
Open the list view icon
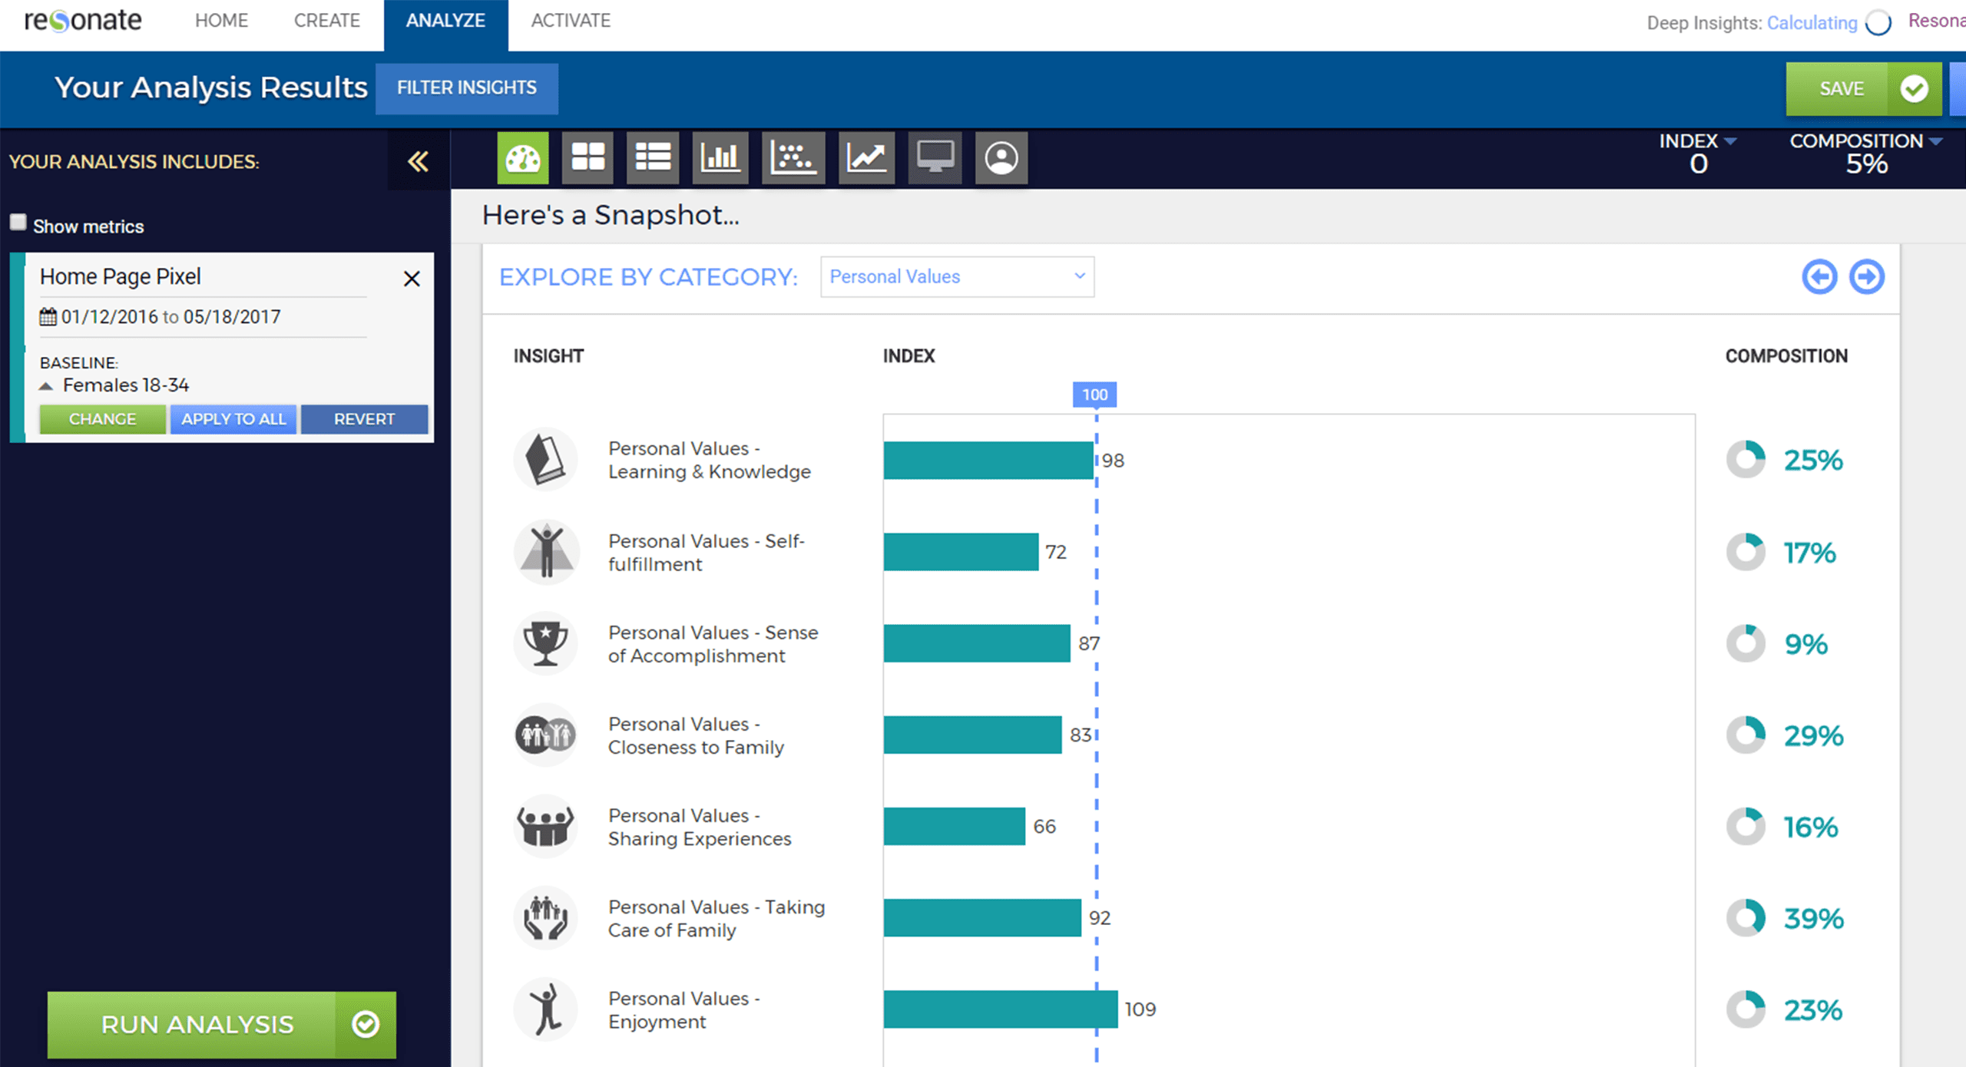(652, 158)
